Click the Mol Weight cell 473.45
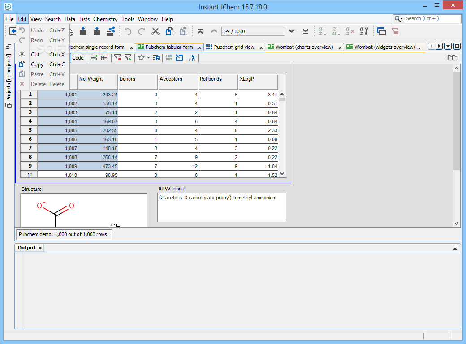The height and width of the screenshot is (344, 466). [x=98, y=166]
